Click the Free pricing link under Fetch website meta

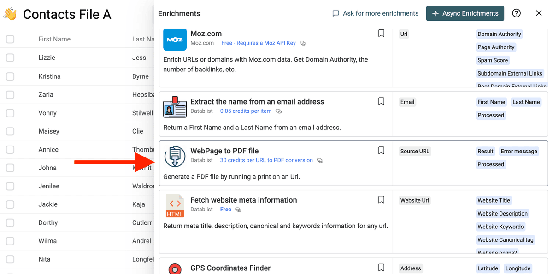(x=226, y=210)
